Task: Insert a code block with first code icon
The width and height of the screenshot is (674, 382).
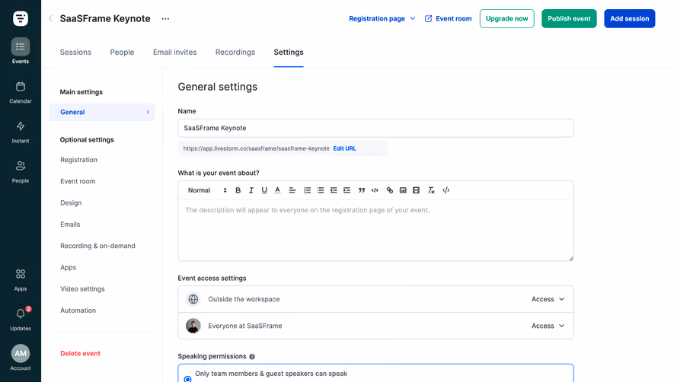Action: 375,190
